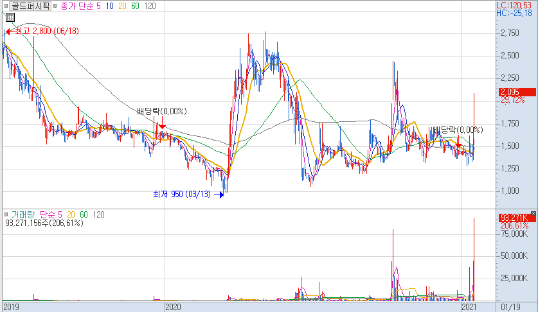Viewport: 538px width, 312px height.
Task: Click the 2019 year label on time axis
Action: pos(11,307)
